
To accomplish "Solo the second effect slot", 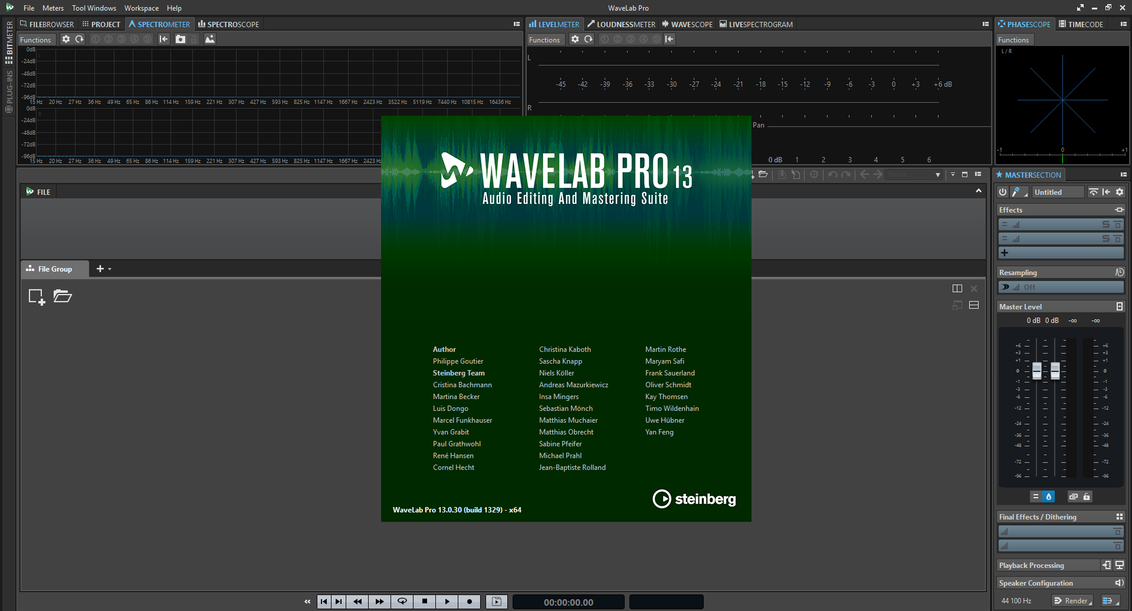I will coord(1106,238).
